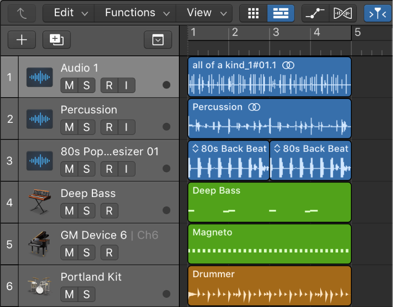Click the Percussion track status dot
393x307 pixels.
pos(167,126)
